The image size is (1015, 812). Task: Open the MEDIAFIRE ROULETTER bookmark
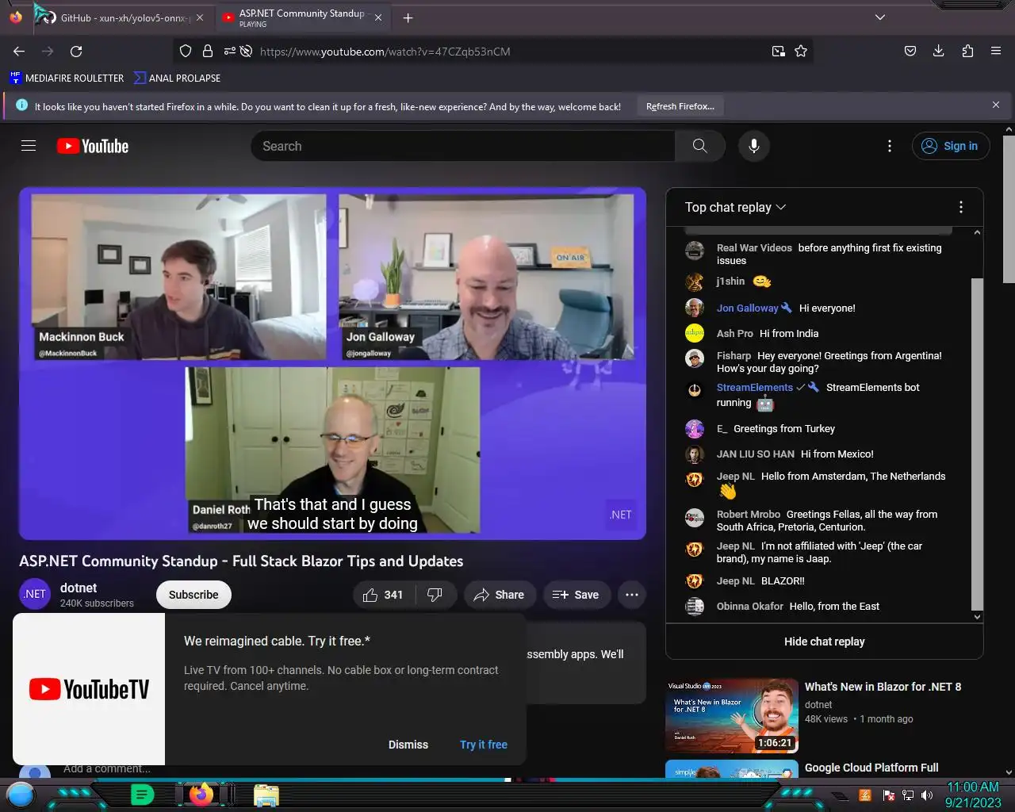tap(67, 78)
